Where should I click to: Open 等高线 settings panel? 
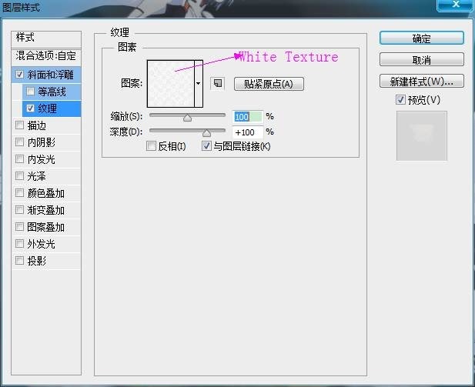click(52, 92)
